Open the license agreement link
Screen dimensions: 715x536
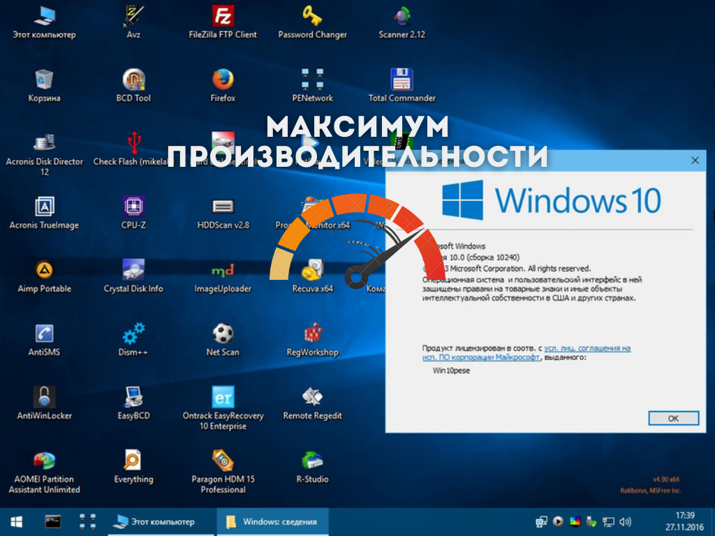coord(526,352)
